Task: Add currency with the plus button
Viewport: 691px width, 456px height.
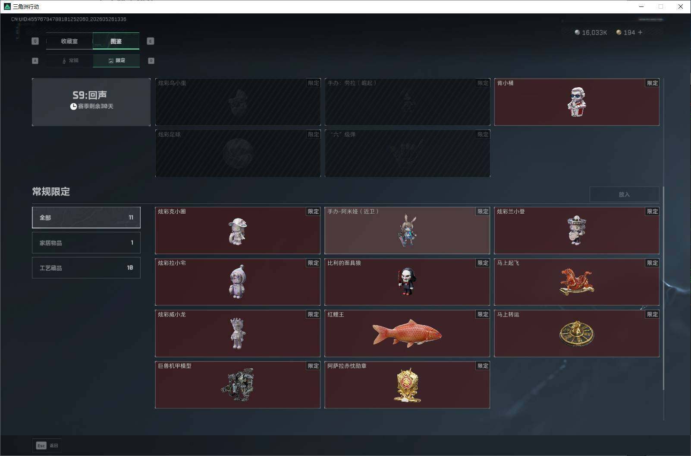Action: pyautogui.click(x=640, y=32)
